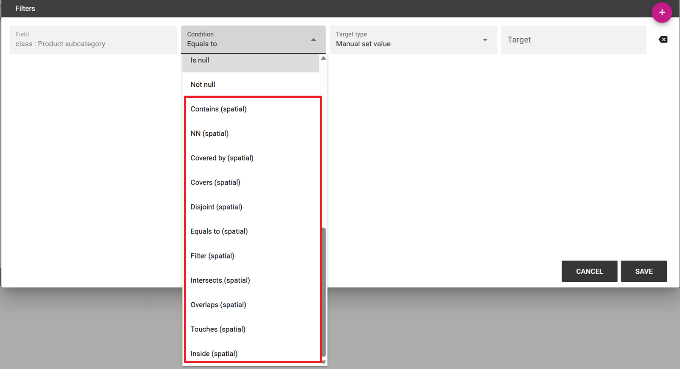Click the Field class Product subcategory box
Viewport: 680px width, 369px height.
(93, 40)
